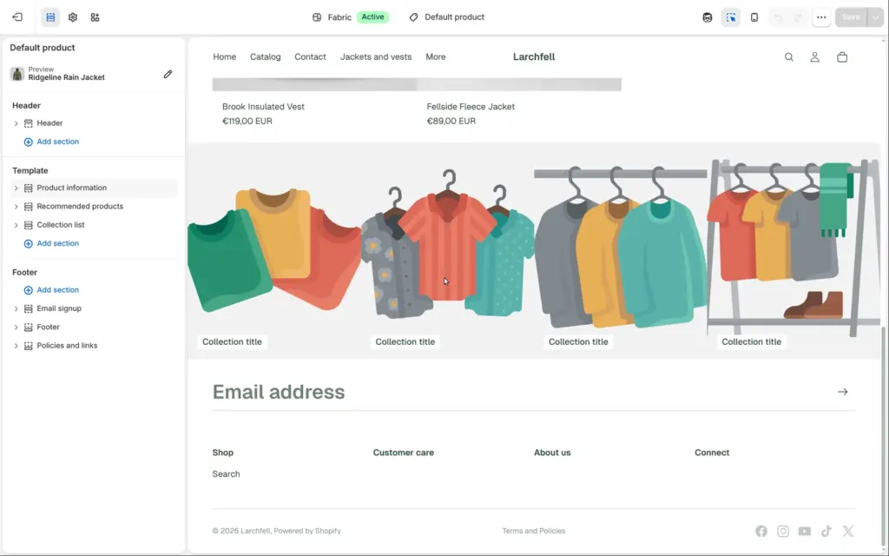Add section under Footer group
Screen dimensions: 889x556
click(x=51, y=290)
